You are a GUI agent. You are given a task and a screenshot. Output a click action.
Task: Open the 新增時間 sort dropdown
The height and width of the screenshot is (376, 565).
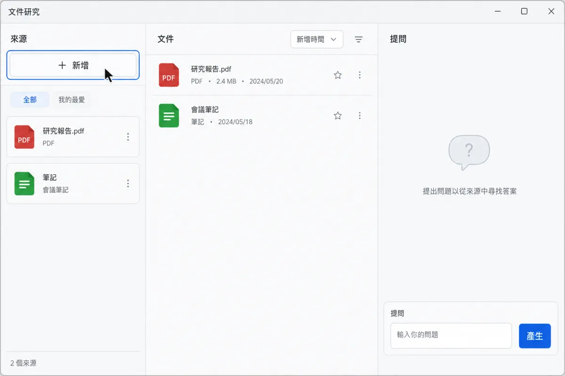317,39
